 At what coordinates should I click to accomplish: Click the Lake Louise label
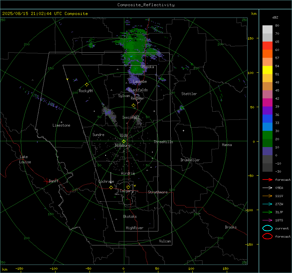[25, 159]
